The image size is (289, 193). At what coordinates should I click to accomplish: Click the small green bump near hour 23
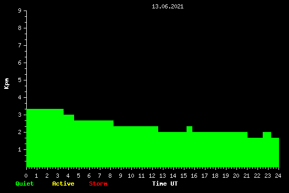click(x=267, y=135)
